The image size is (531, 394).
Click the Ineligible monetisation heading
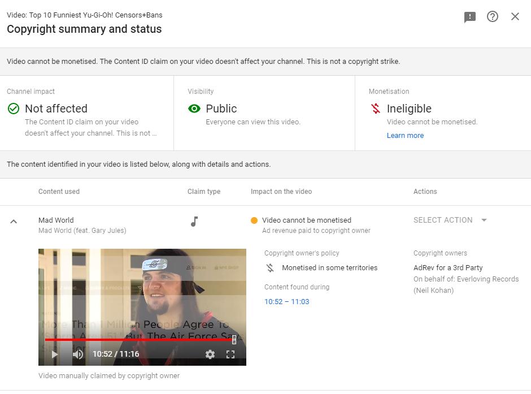pyautogui.click(x=409, y=109)
